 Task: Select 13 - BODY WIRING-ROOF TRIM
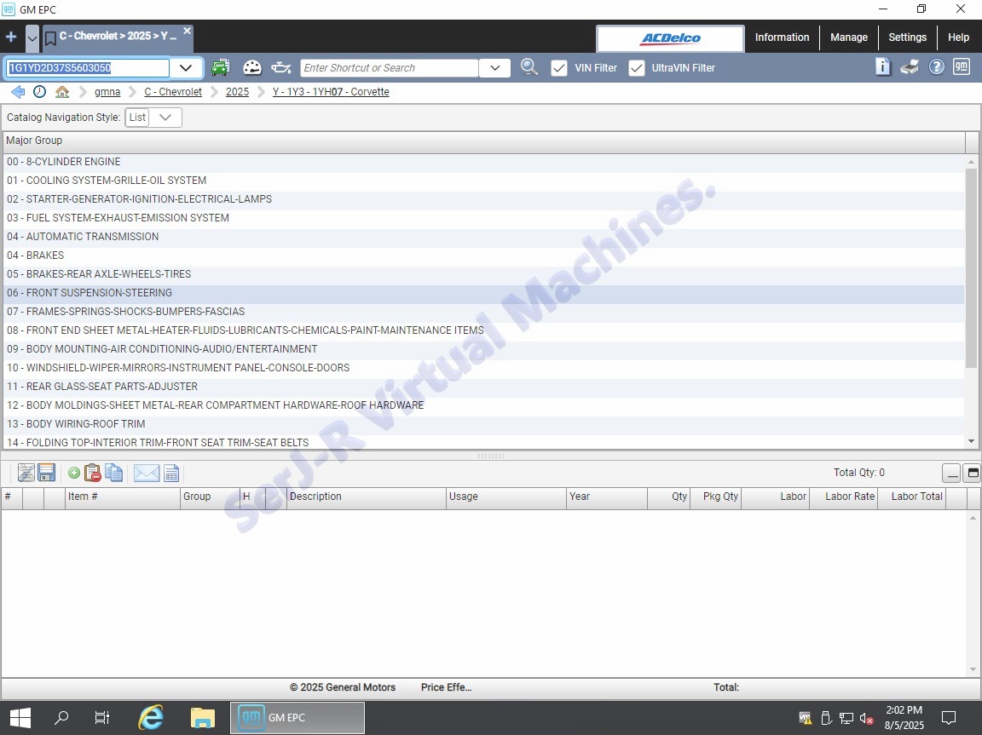pyautogui.click(x=482, y=424)
